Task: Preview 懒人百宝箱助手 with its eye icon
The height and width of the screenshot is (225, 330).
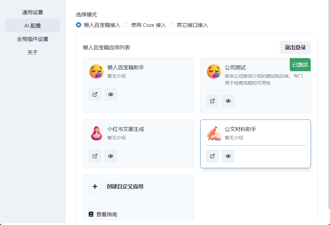Action: (111, 94)
